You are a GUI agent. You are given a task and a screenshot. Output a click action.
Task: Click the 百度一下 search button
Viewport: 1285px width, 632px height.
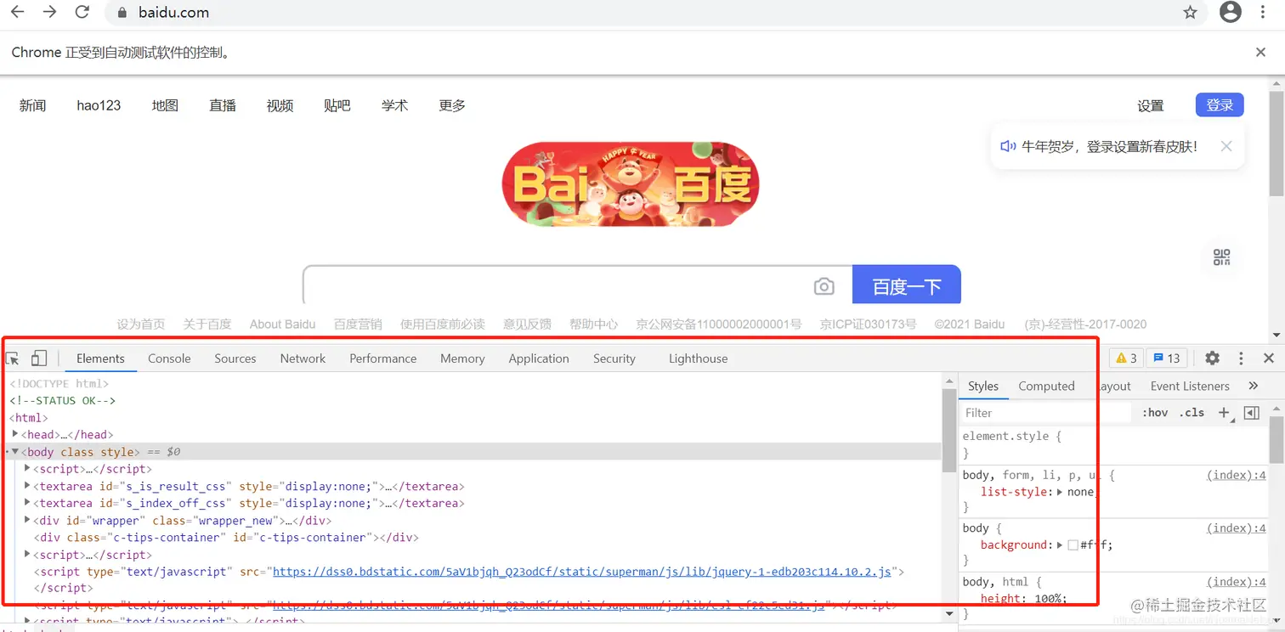906,285
